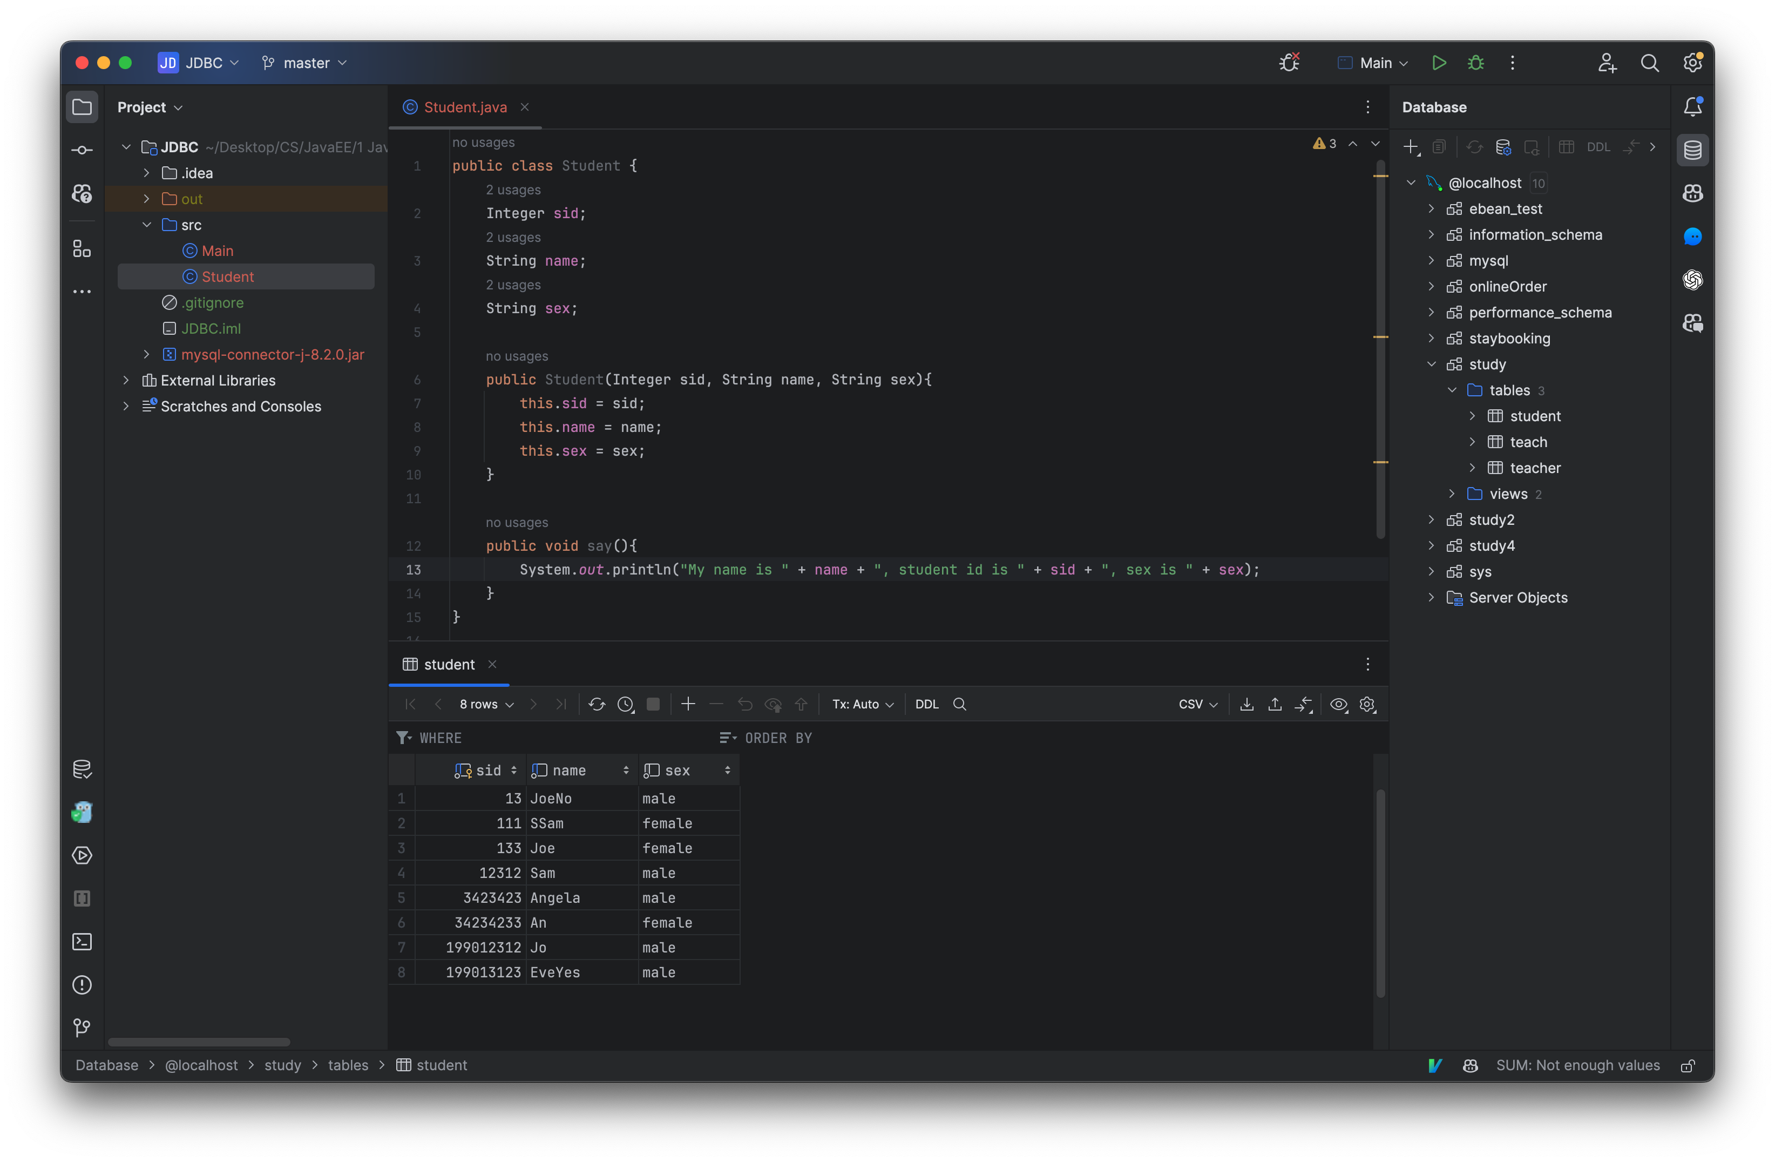Click the upload/export CSV icon
Image resolution: width=1775 pixels, height=1162 pixels.
(x=1275, y=704)
